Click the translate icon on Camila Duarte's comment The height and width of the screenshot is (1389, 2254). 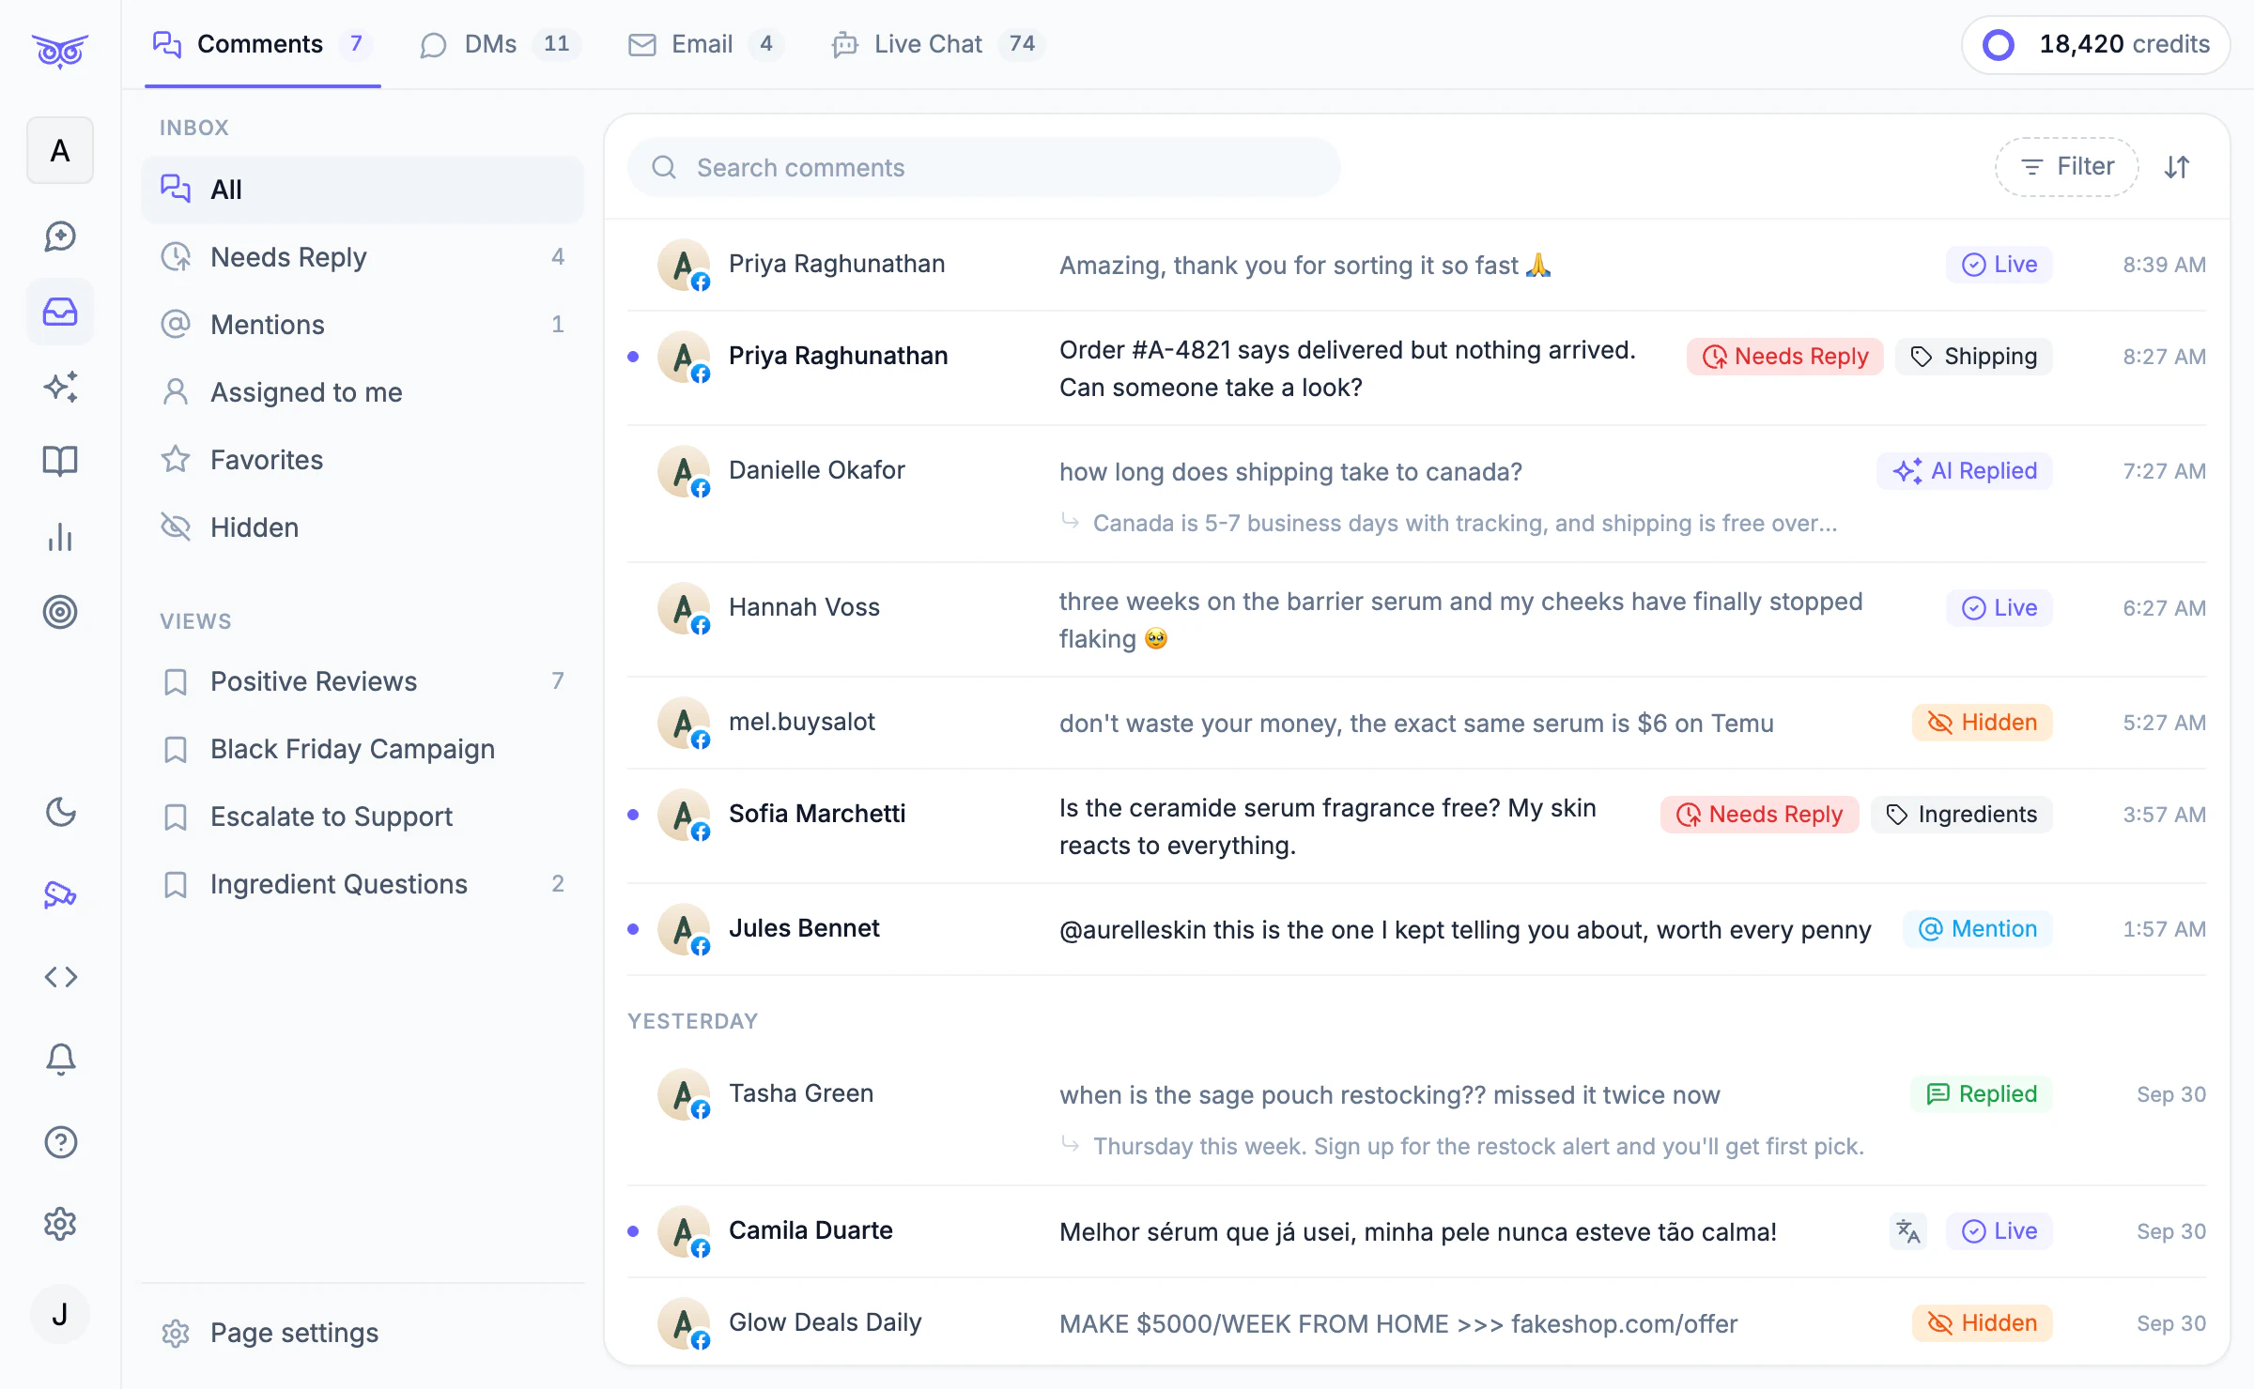1907,1230
